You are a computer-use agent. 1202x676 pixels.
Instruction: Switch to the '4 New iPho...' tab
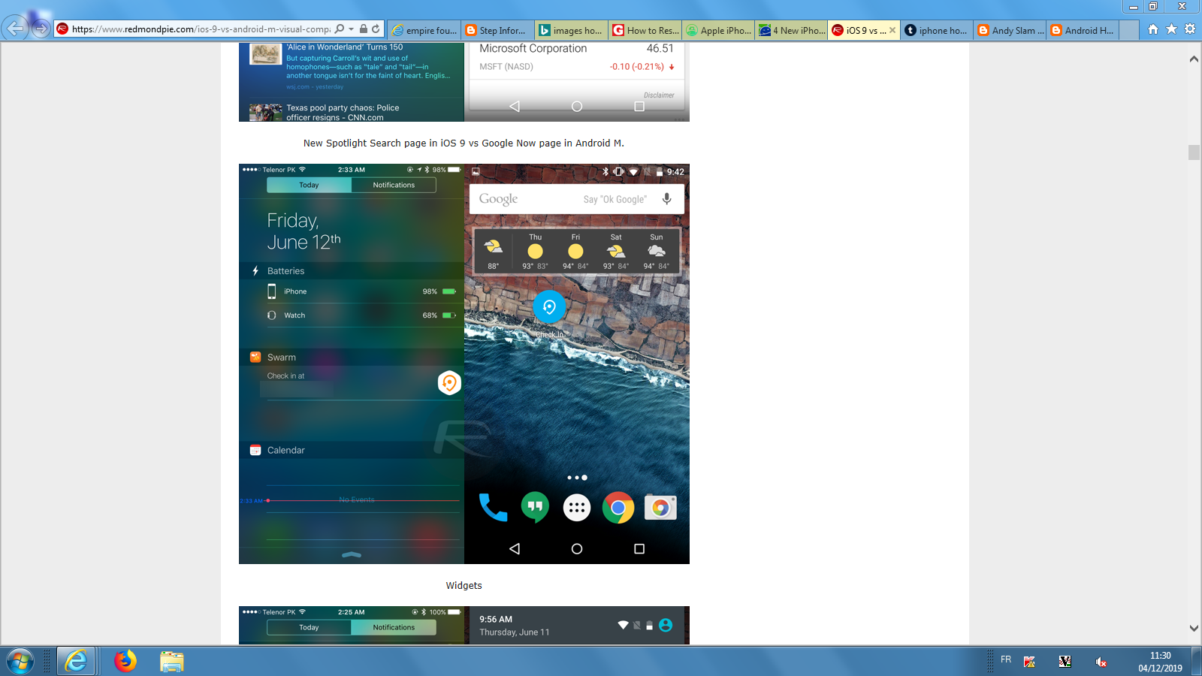point(792,30)
